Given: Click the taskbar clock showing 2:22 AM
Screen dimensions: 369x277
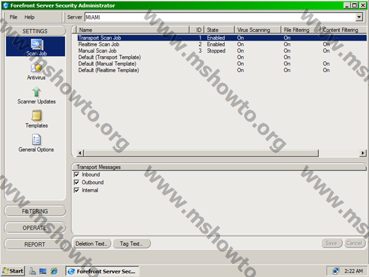Looking at the screenshot, I should [353, 271].
